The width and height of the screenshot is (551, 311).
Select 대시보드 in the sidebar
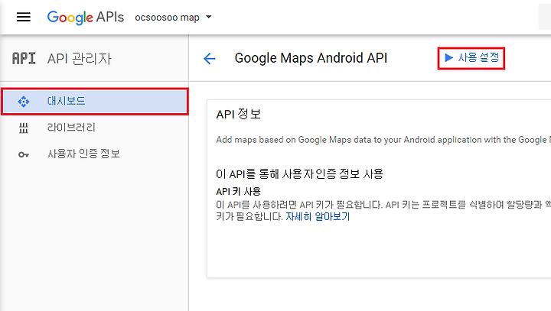point(95,102)
